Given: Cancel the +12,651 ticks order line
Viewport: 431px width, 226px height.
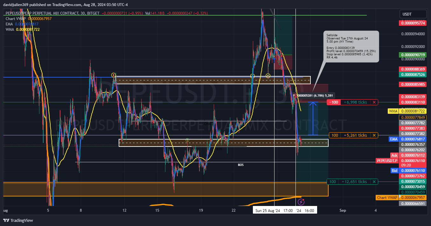Looking at the screenshot, I should 375,182.
